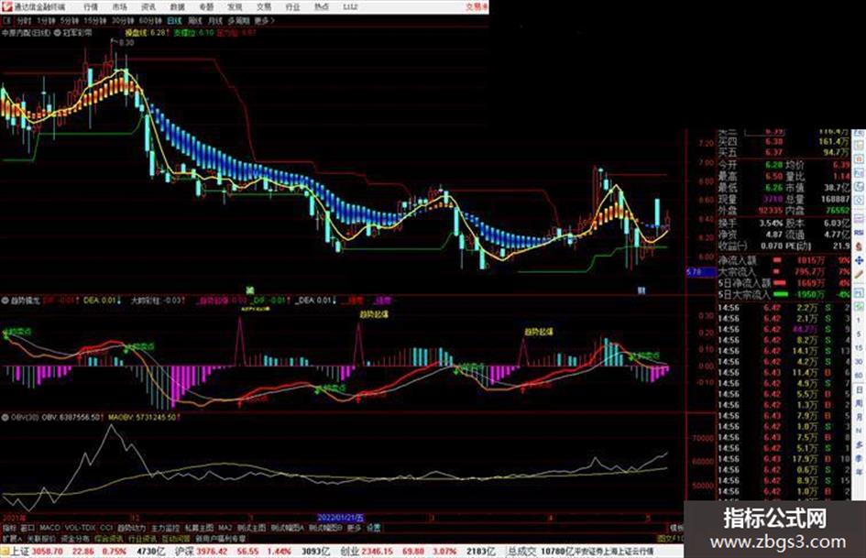Open the 资金分布 tab
This screenshot has height=558, width=866.
(x=75, y=538)
